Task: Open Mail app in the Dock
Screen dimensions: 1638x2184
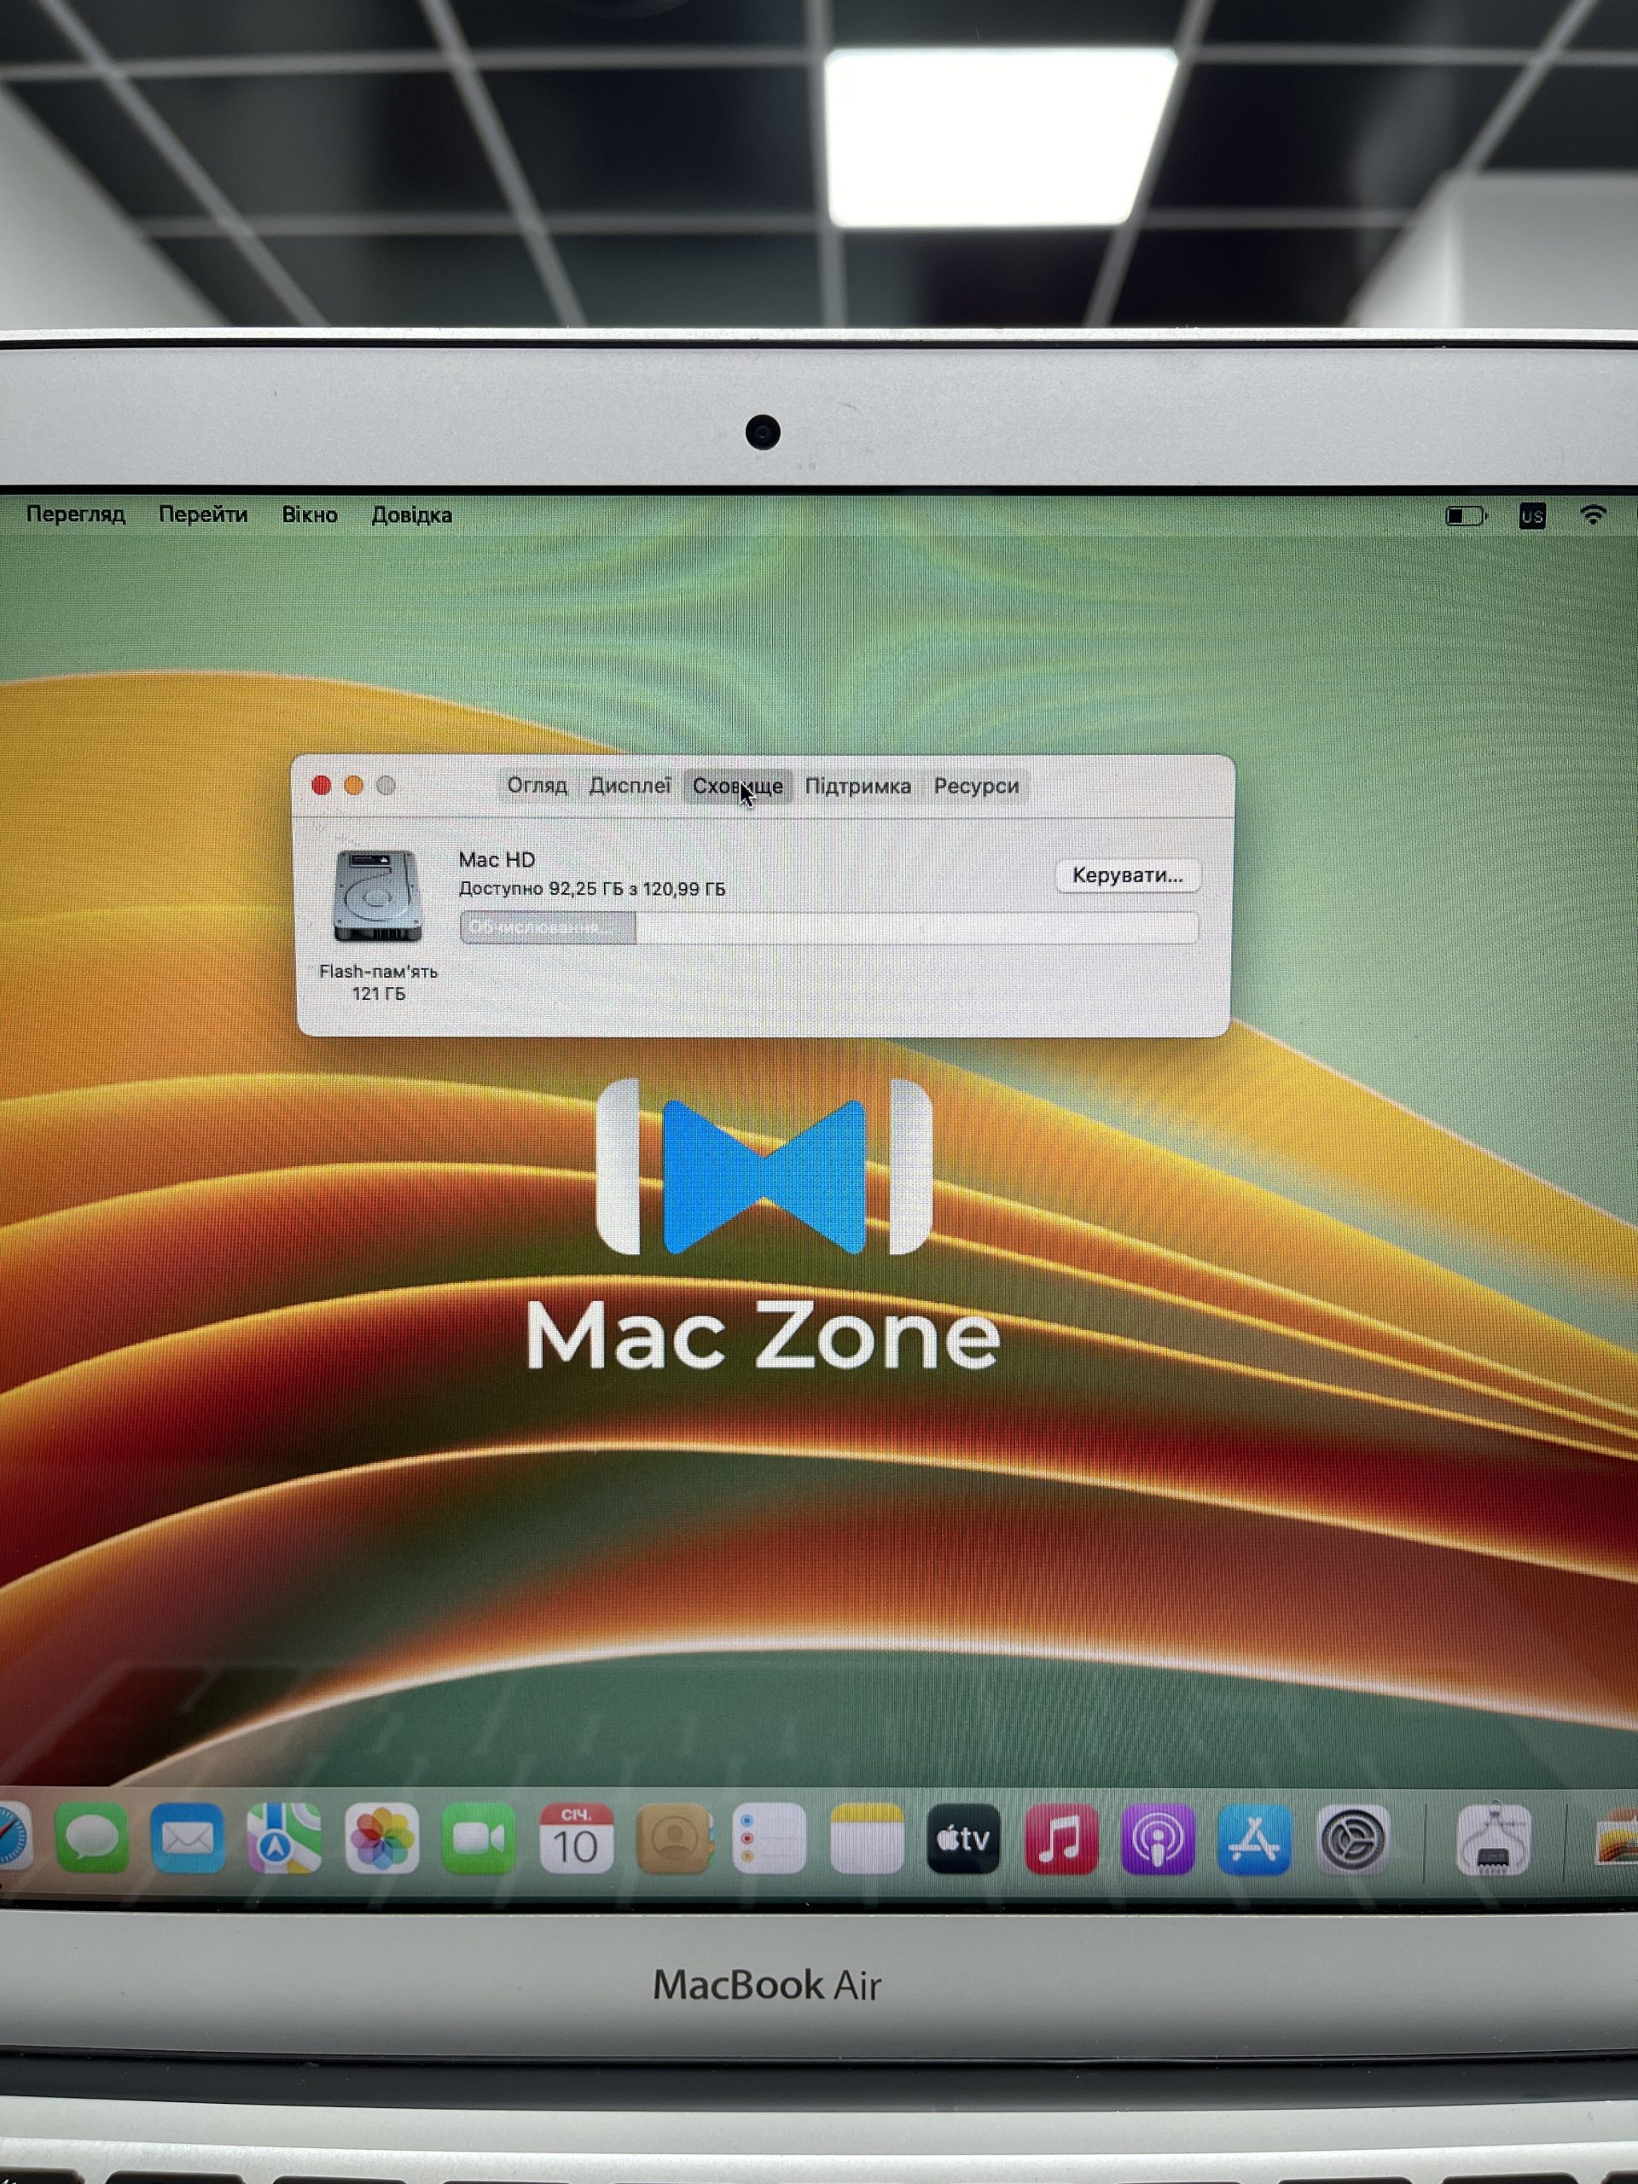Action: 188,1838
